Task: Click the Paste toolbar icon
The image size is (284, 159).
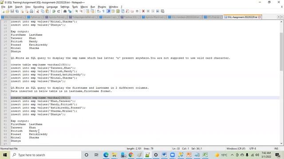Action: [47, 11]
